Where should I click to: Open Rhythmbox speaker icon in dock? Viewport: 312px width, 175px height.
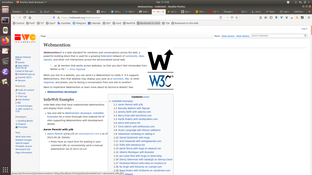pyautogui.click(x=5, y=30)
